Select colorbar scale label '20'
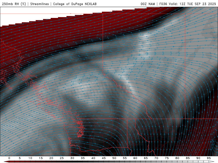The image size is (218, 163). coord(51,158)
